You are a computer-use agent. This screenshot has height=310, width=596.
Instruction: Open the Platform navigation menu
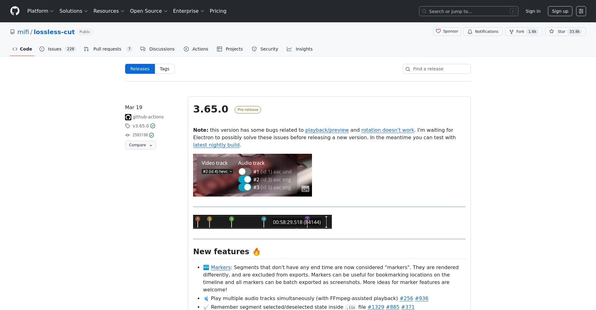coord(40,11)
